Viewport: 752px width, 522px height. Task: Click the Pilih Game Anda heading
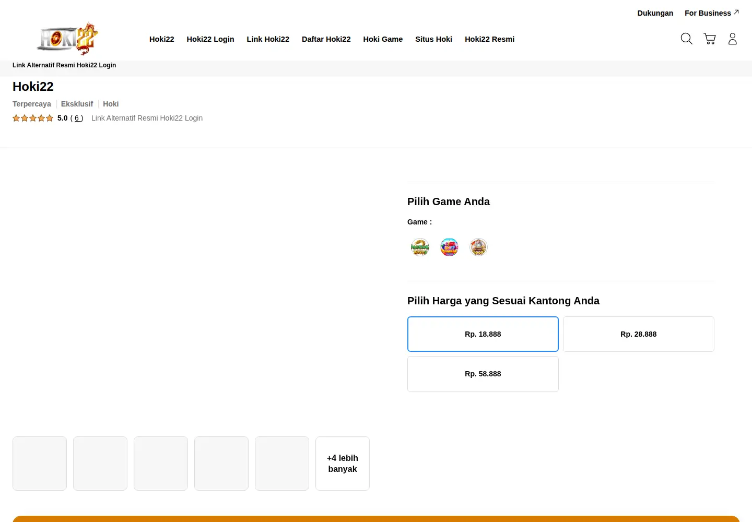449,201
